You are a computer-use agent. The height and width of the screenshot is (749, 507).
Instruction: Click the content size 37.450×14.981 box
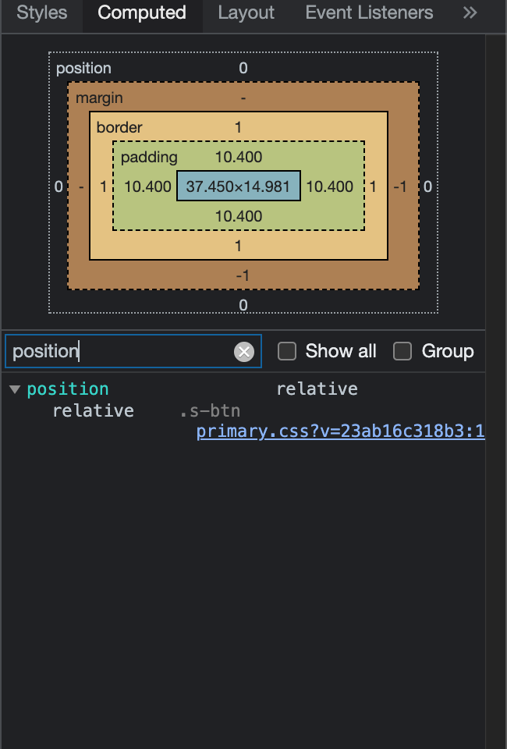[238, 186]
